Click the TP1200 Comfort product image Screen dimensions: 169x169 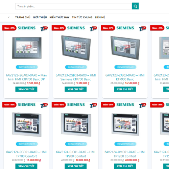point(125,124)
